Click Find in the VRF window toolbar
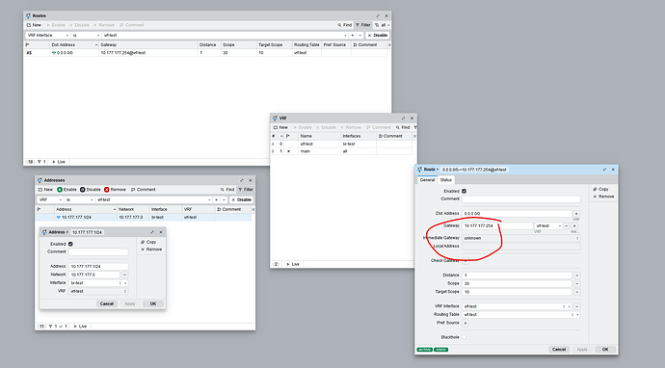The image size is (665, 368). (403, 127)
